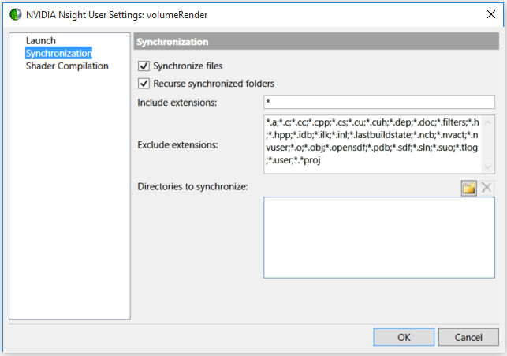This screenshot has width=507, height=356.
Task: Click the Cancel button
Action: (468, 337)
